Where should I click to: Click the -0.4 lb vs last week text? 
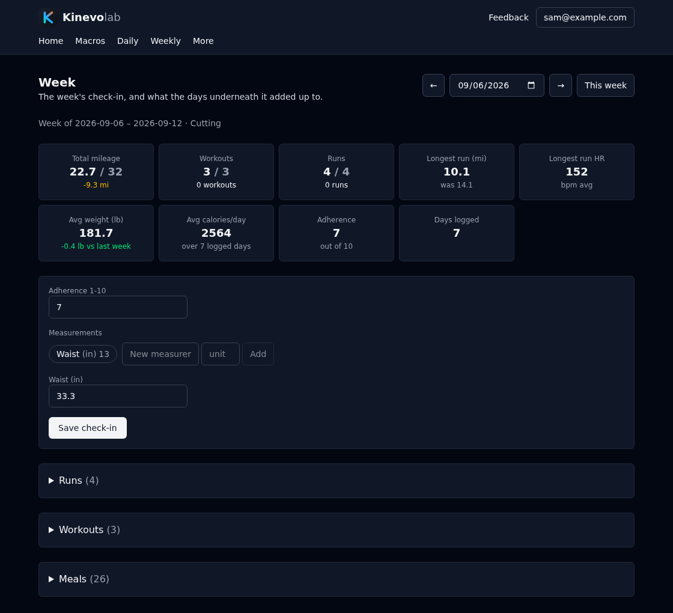click(x=96, y=246)
